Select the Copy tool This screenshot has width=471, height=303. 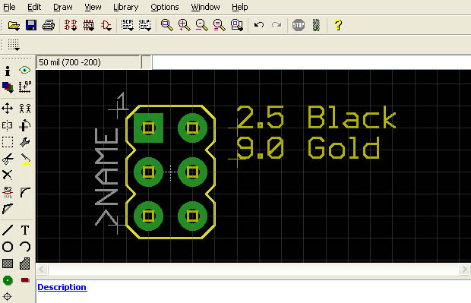25,108
